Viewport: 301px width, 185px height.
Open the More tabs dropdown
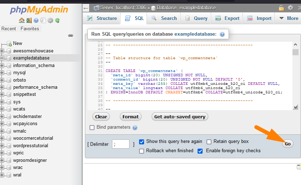pyautogui.click(x=289, y=19)
